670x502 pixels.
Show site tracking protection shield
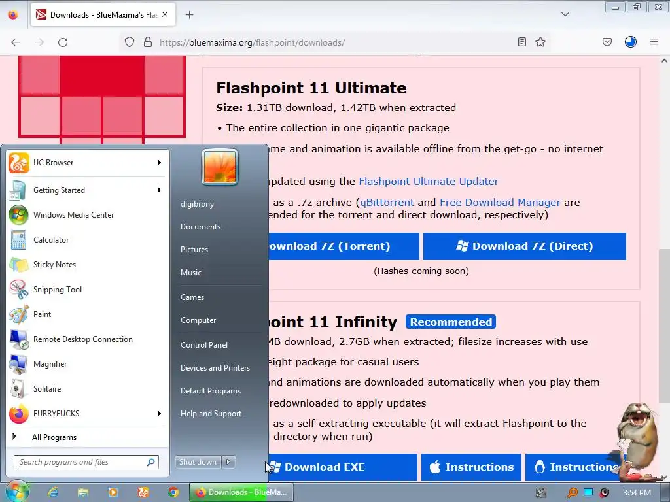click(x=130, y=42)
